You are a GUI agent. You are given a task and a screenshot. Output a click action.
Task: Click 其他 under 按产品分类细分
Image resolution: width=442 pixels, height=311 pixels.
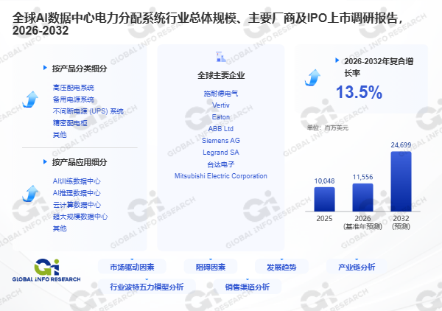click(x=60, y=135)
